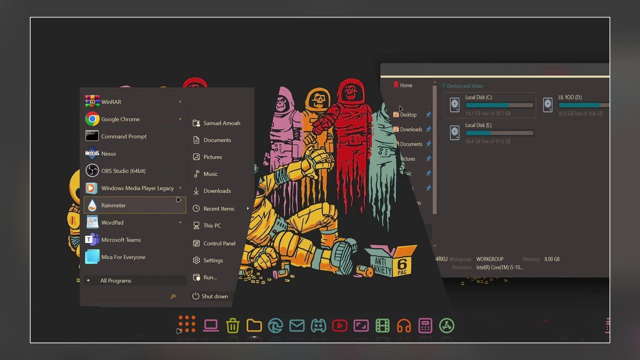Click the start menu search magnifier icon
The image size is (640, 360).
coord(173,297)
